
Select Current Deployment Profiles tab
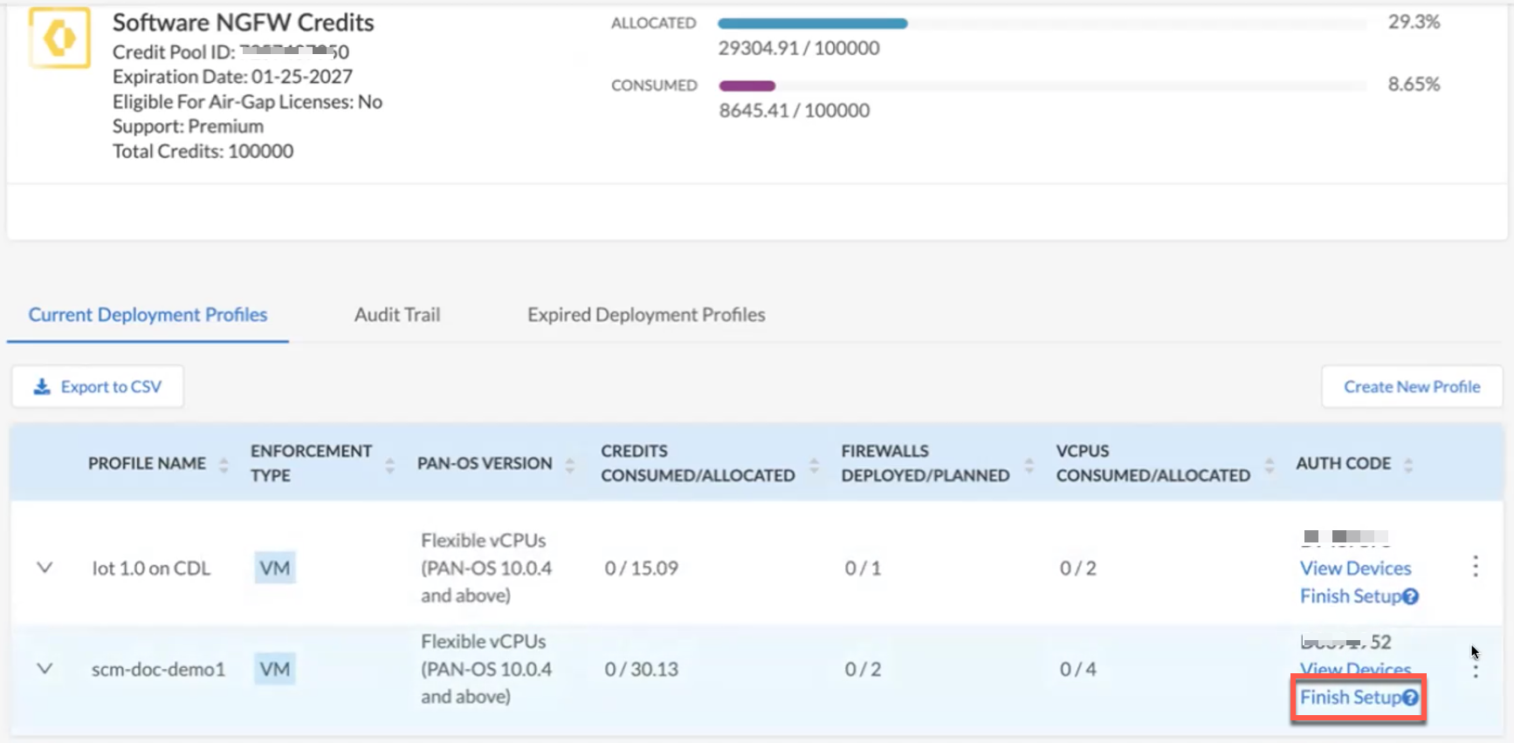pos(148,315)
